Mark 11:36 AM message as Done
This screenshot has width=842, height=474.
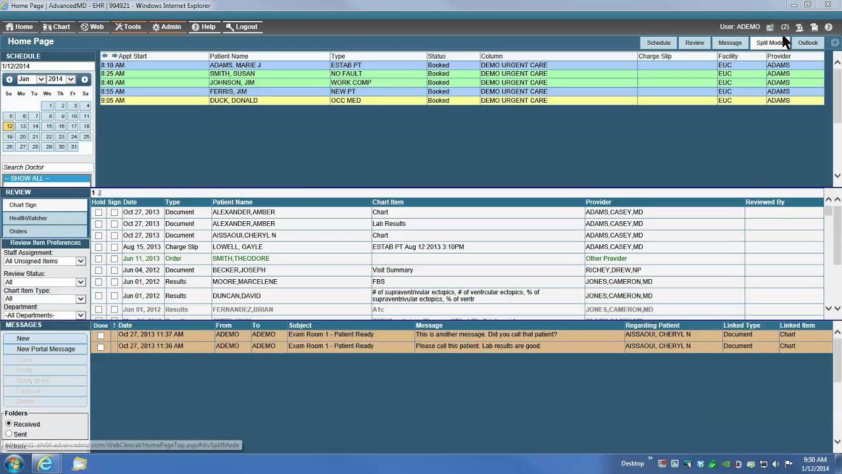pos(101,347)
